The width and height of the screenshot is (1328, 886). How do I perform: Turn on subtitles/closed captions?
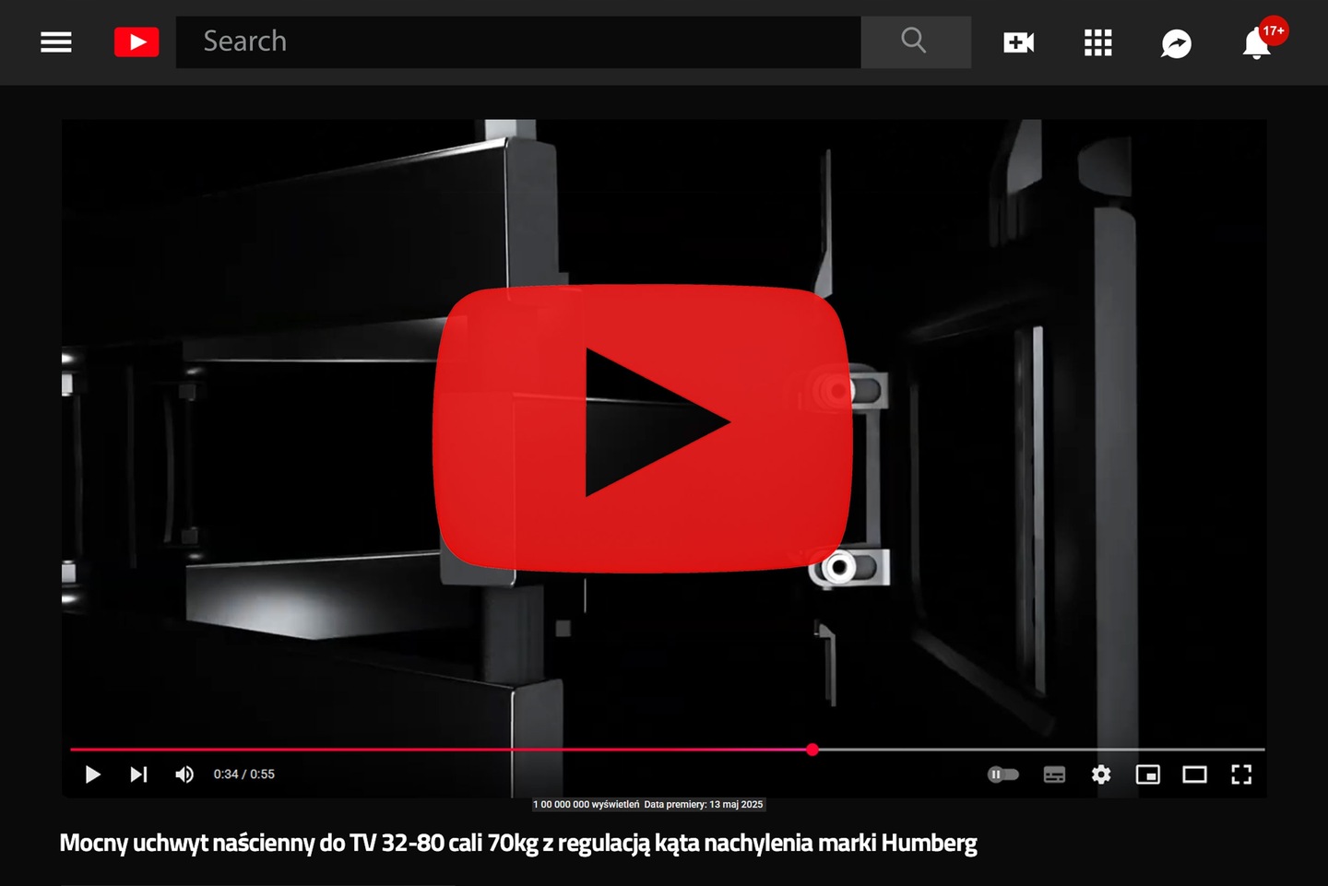[1054, 774]
